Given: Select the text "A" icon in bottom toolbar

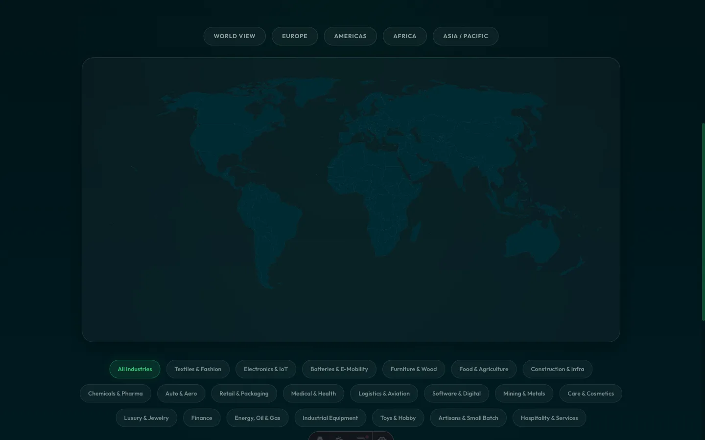Looking at the screenshot, I should pyautogui.click(x=320, y=439).
